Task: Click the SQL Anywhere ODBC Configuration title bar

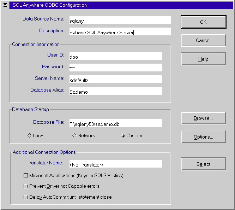Action: [121, 5]
